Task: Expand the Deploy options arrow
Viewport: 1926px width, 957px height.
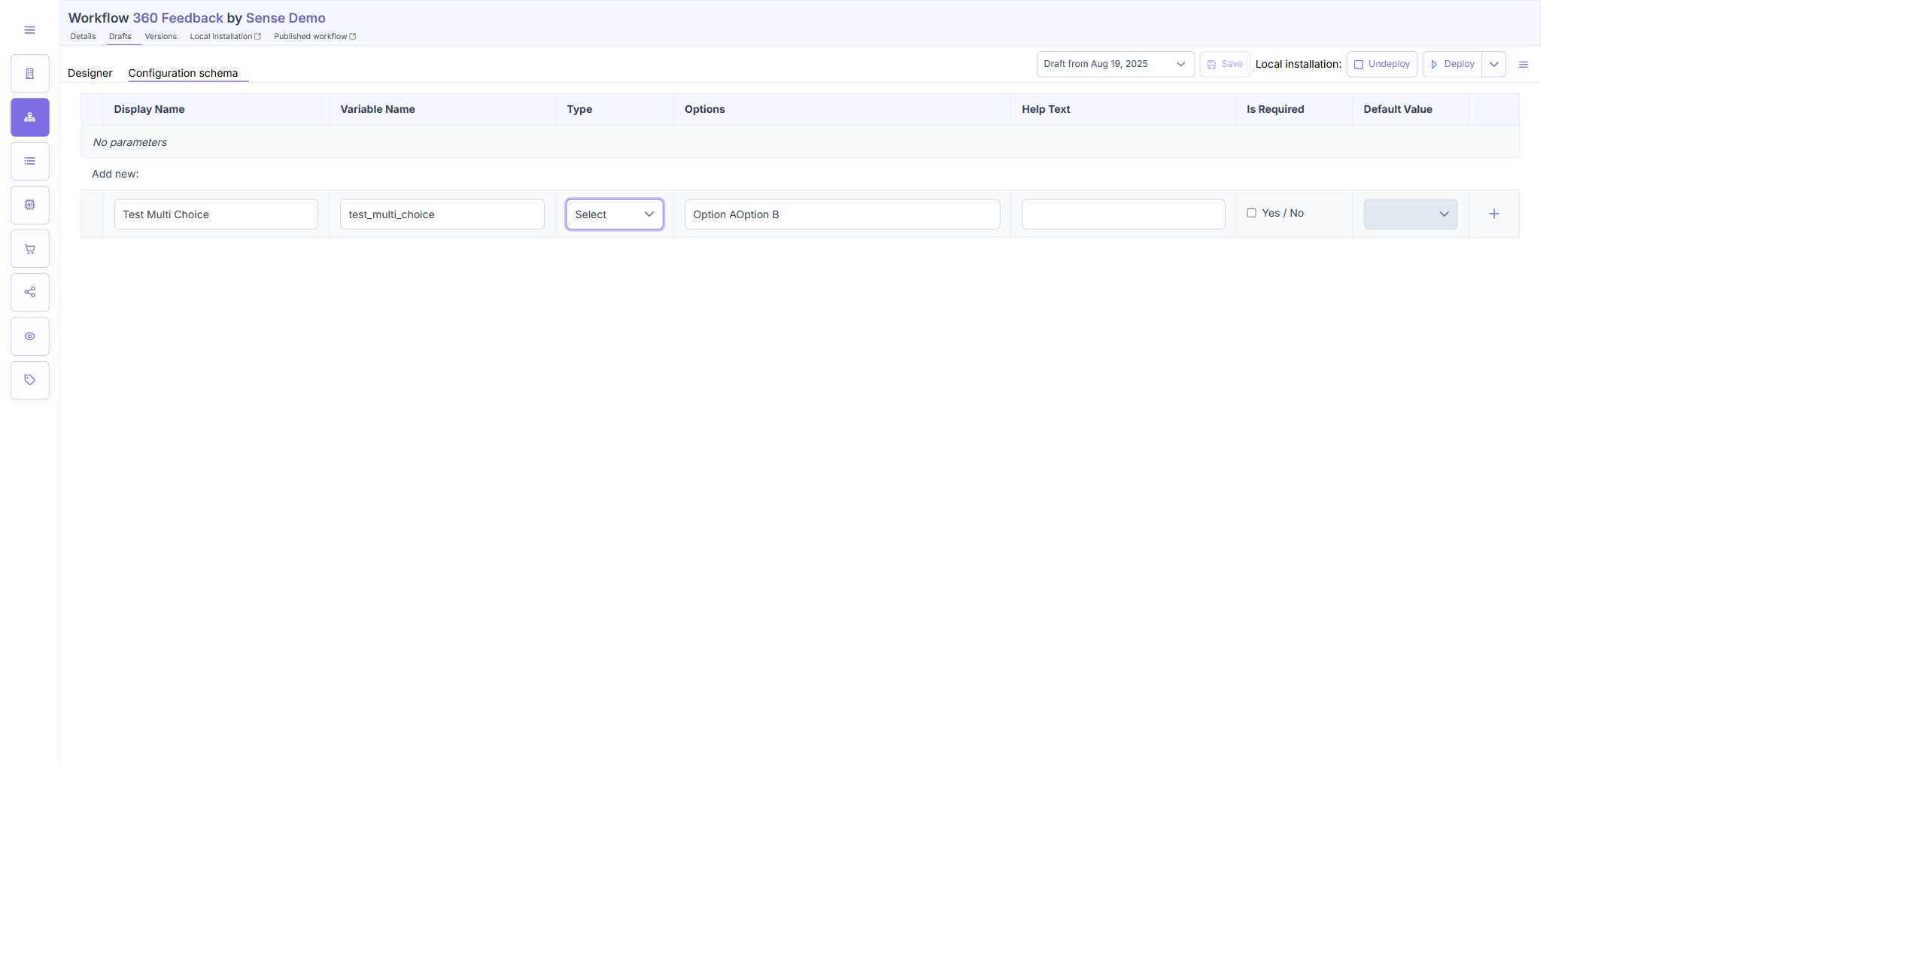Action: [1494, 64]
